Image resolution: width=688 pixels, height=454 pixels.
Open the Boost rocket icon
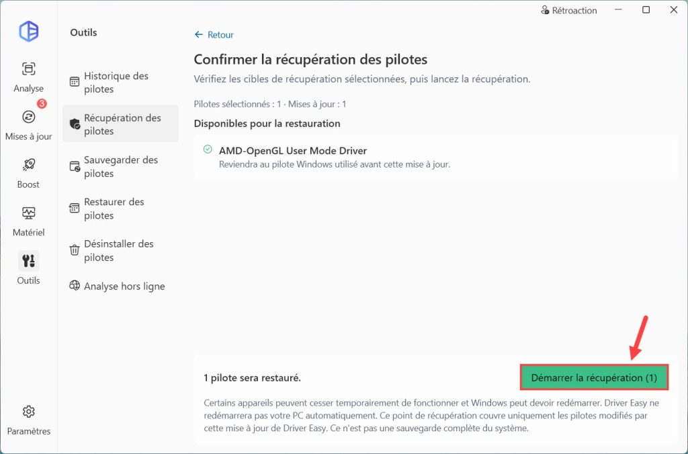click(x=28, y=165)
